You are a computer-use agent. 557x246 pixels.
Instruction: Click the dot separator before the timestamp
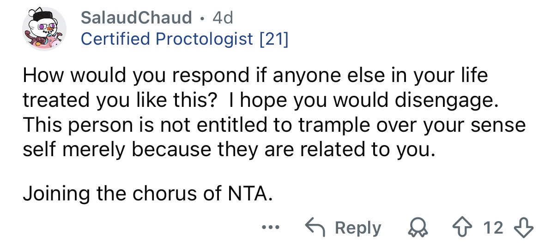(x=203, y=18)
